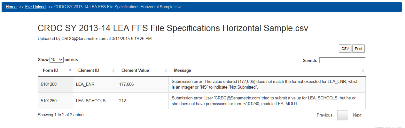The height and width of the screenshot is (128, 405).
Task: Open the File Upload breadcrumb link
Action: coord(35,7)
